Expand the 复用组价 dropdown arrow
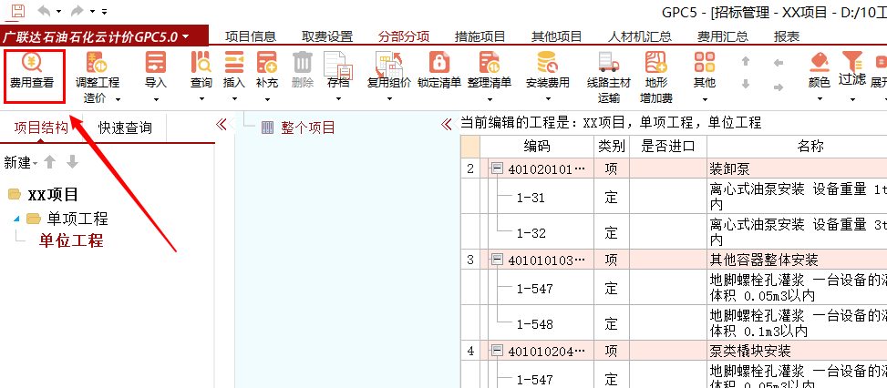This screenshot has height=388, width=887. [389, 99]
